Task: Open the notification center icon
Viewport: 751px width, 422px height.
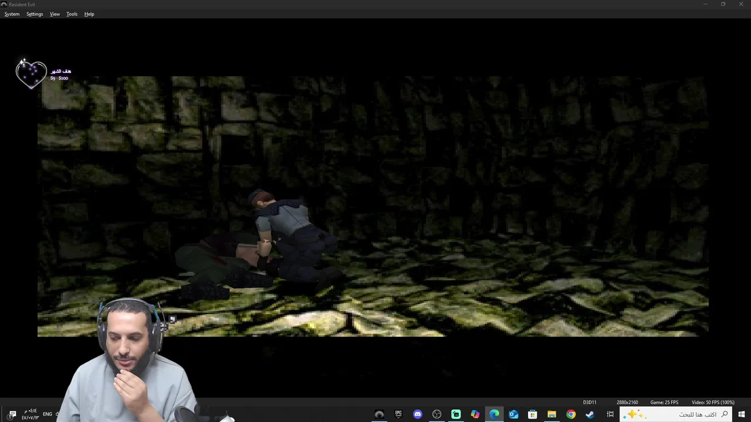Action: click(12, 414)
